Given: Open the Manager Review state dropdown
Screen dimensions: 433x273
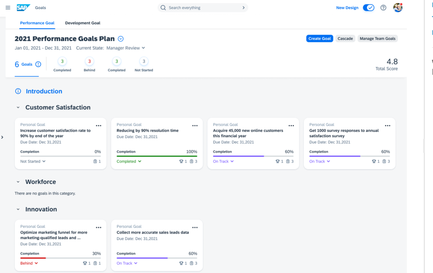Looking at the screenshot, I should point(126,48).
